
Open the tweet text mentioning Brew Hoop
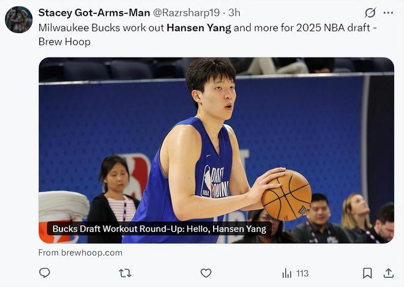pos(64,42)
